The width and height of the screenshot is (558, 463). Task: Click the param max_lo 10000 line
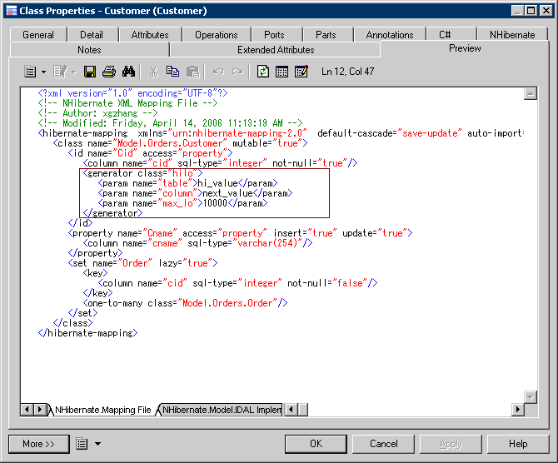click(182, 203)
